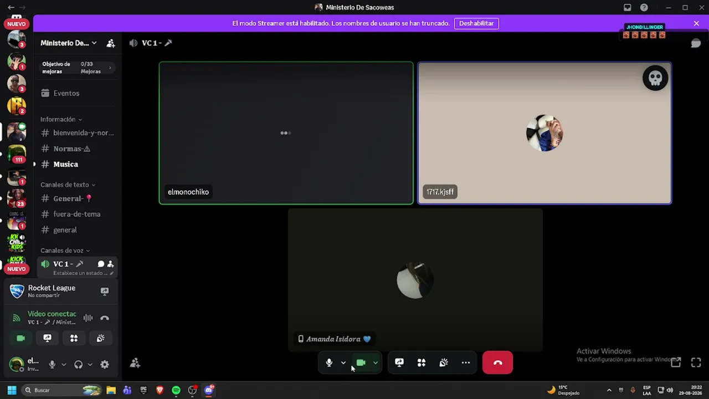Dismiss the Streamer mode banner
This screenshot has width=709, height=399.
coord(696,23)
